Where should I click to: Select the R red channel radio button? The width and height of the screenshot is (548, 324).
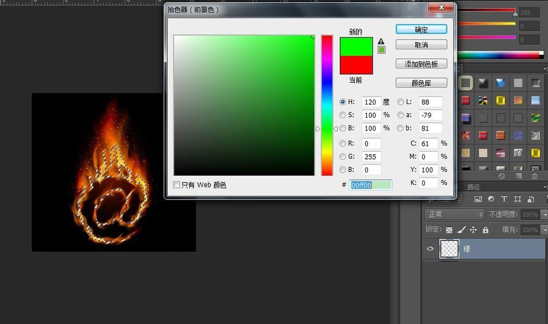pyautogui.click(x=343, y=144)
